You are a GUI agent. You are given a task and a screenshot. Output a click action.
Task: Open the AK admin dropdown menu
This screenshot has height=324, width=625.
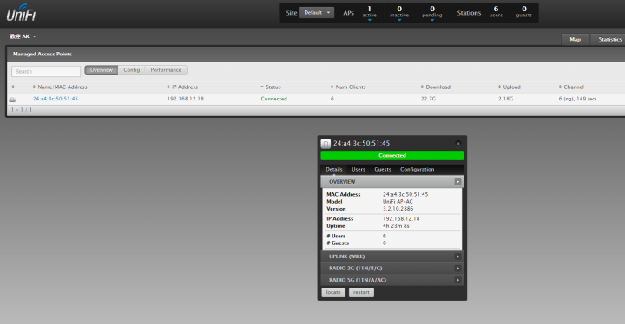(23, 36)
